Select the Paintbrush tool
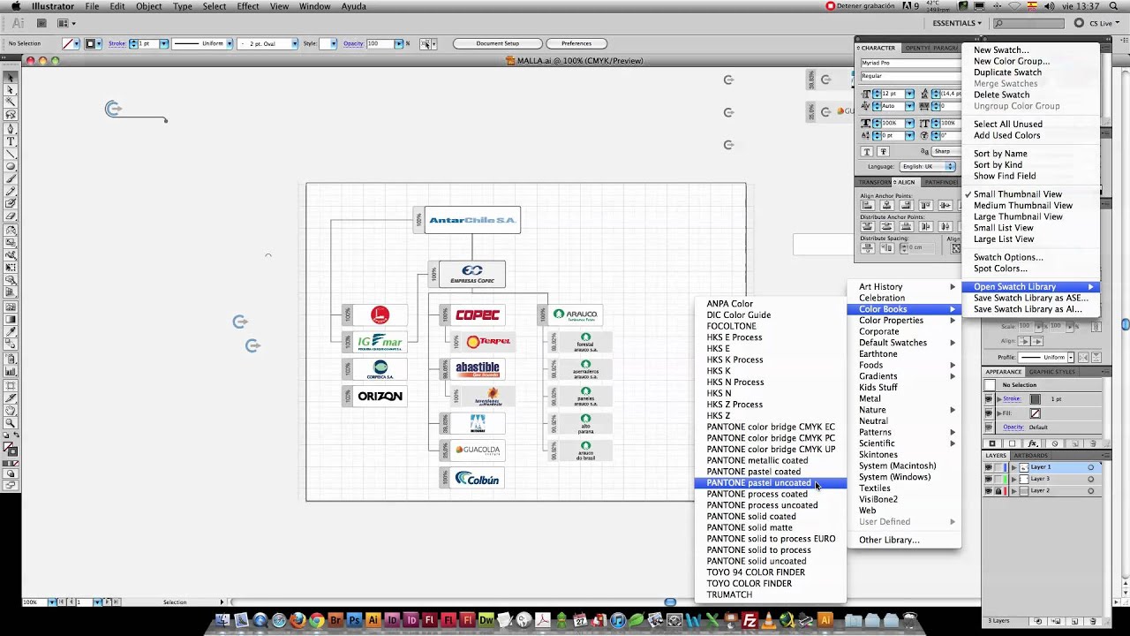The height and width of the screenshot is (636, 1130). click(x=11, y=179)
